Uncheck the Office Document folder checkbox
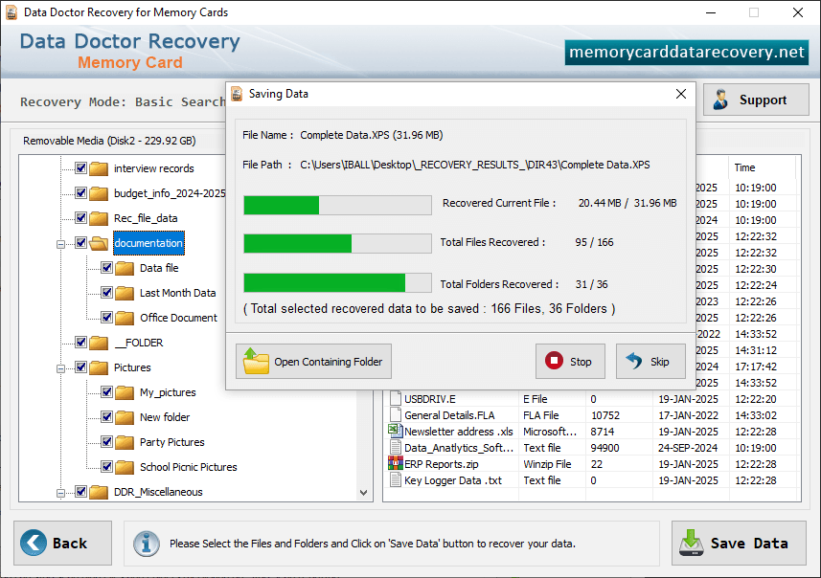 pyautogui.click(x=106, y=318)
